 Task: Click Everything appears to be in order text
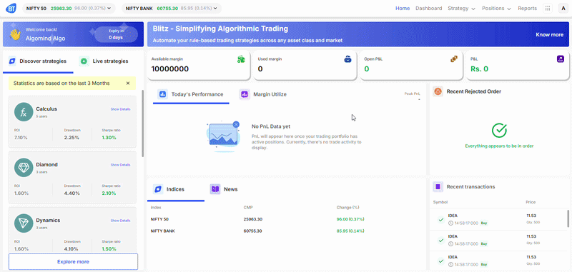point(499,146)
